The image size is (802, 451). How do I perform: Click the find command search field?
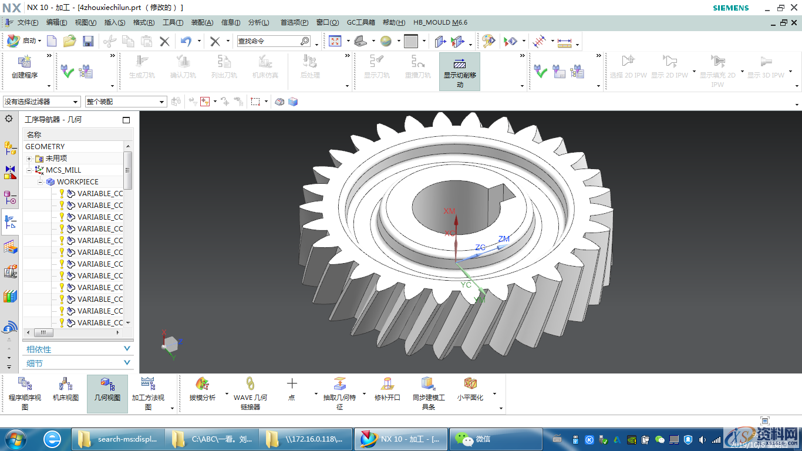click(x=268, y=41)
